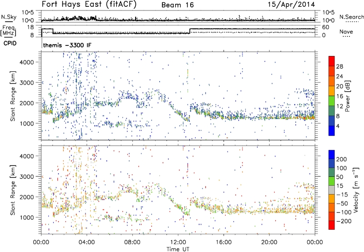Click the 'Fort Hays East (fitACF)' title
The image size is (364, 252).
pyautogui.click(x=89, y=4)
